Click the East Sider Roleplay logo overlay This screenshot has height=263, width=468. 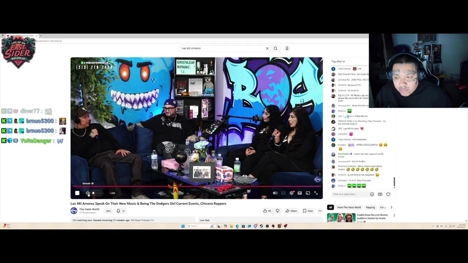[x=18, y=52]
